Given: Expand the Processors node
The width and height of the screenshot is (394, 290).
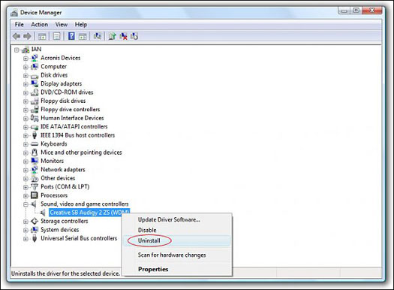Looking at the screenshot, I should coord(26,195).
